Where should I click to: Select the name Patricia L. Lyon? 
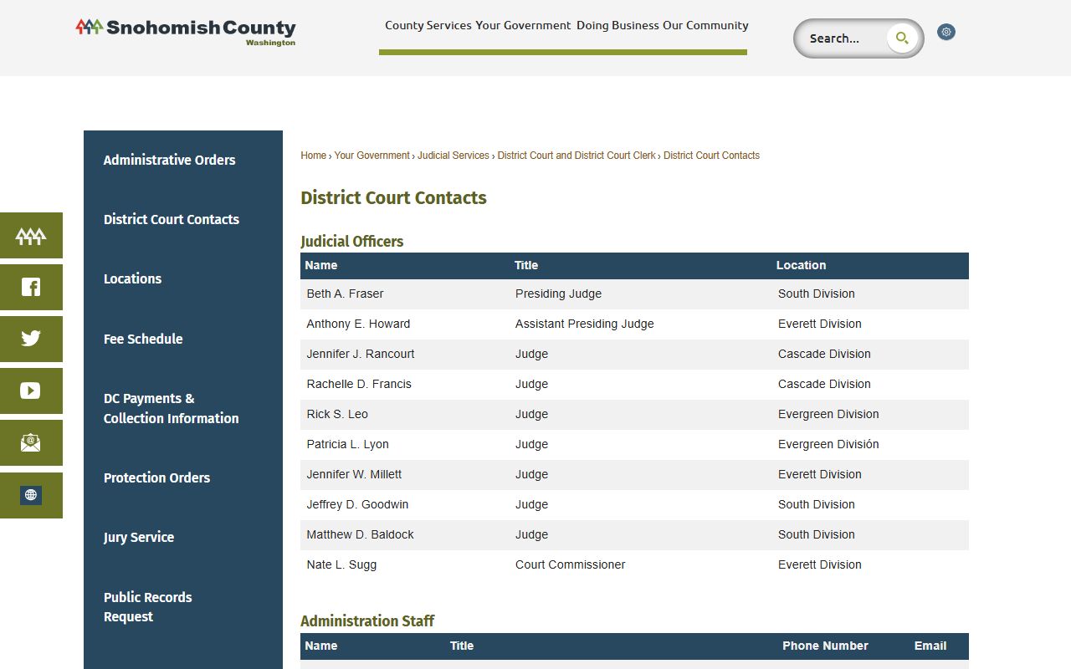(347, 444)
